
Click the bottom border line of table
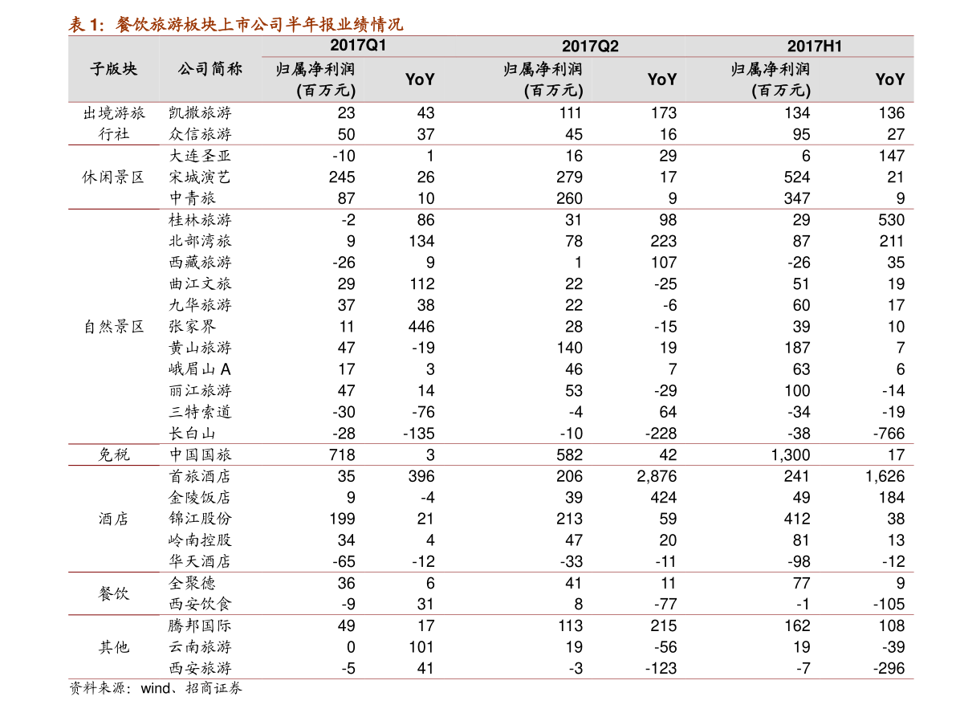(490, 679)
